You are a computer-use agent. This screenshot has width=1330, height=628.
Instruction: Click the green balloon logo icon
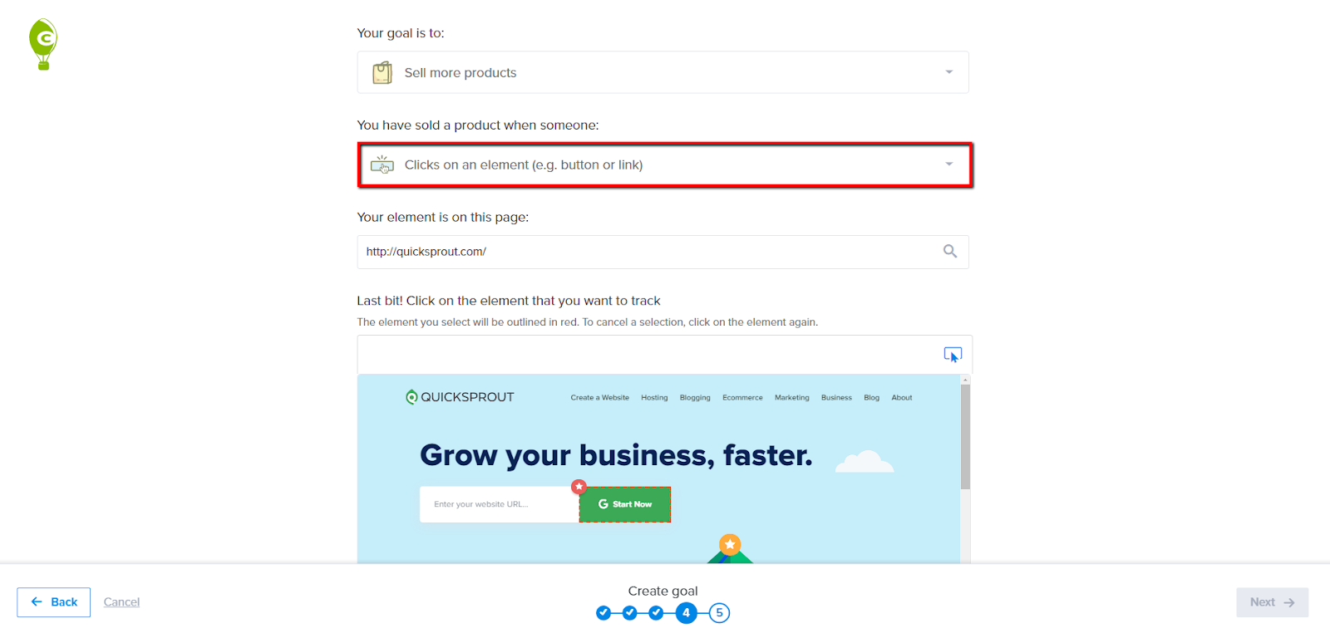(43, 44)
